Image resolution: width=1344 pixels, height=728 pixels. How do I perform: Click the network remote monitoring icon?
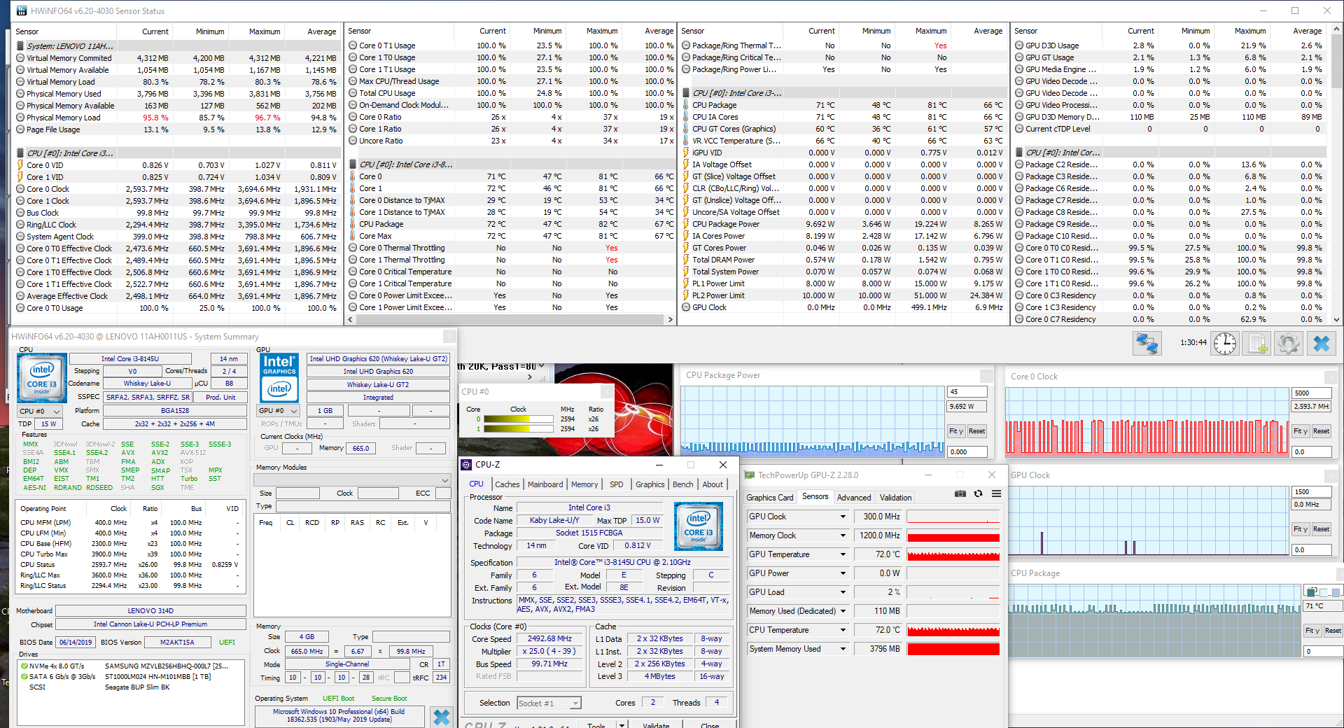1147,344
